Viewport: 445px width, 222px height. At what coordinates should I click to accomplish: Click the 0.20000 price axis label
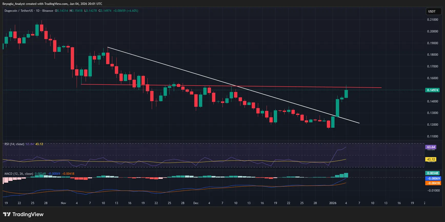pyautogui.click(x=432, y=31)
